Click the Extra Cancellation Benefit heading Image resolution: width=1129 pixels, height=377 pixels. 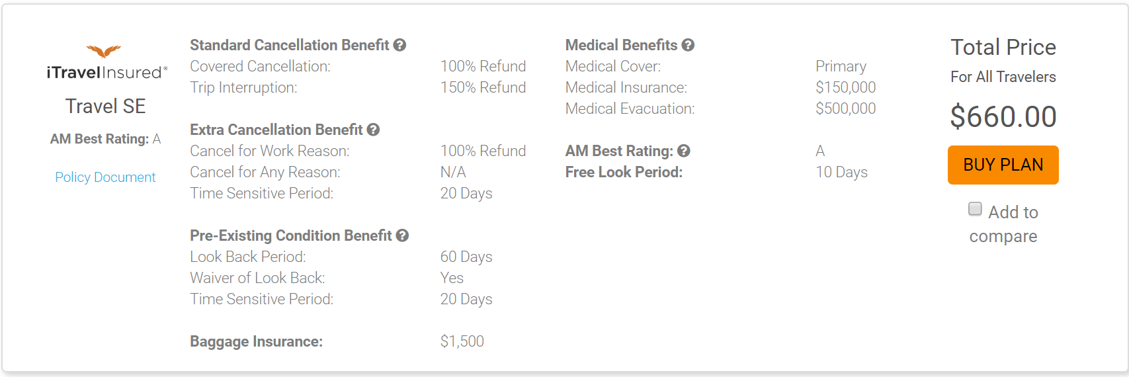tap(276, 130)
